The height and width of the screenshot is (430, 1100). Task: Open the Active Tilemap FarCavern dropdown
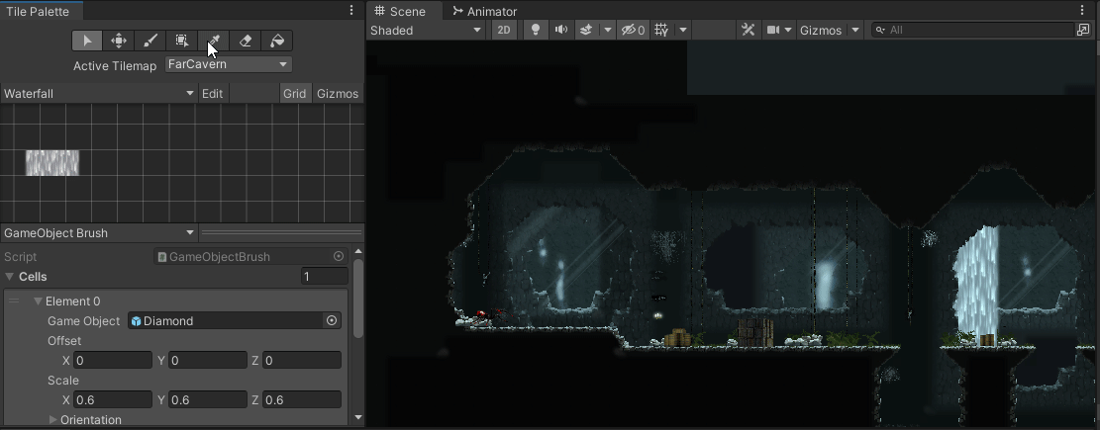[229, 64]
